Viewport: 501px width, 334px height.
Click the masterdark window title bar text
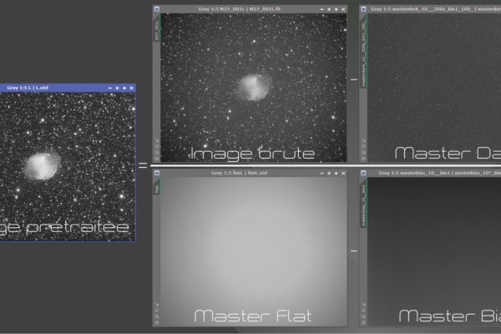click(436, 9)
